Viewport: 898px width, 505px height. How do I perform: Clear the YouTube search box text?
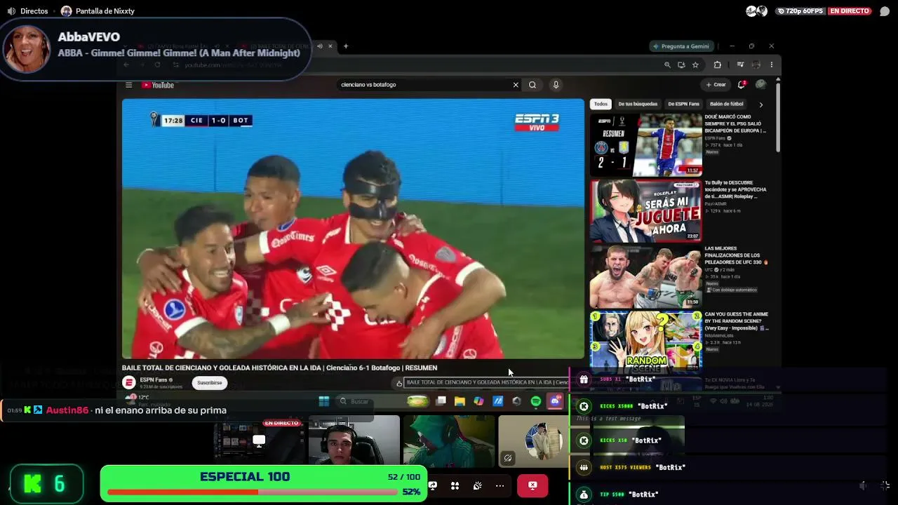[516, 85]
